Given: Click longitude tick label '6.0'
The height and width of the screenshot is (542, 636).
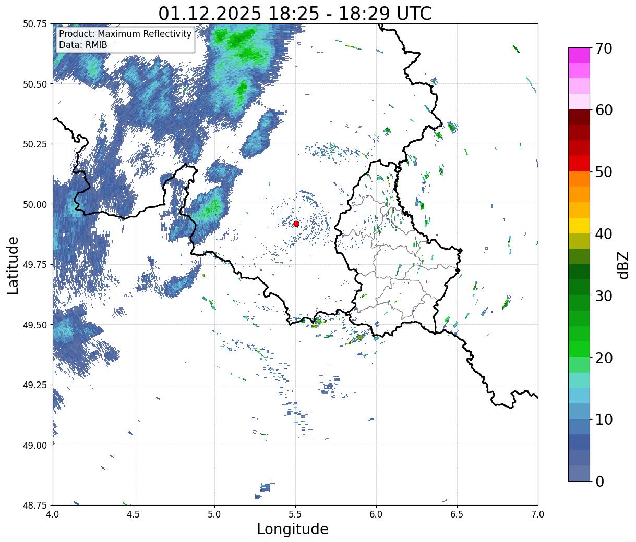Looking at the screenshot, I should (x=376, y=514).
